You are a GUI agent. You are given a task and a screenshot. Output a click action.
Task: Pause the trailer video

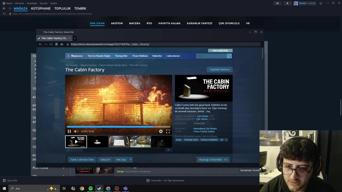point(69,131)
